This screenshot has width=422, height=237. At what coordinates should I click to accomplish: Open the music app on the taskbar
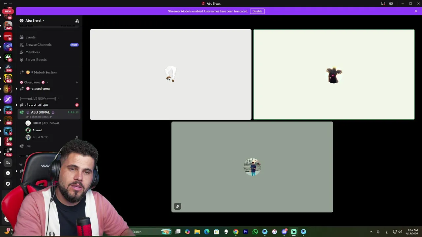[274, 232]
